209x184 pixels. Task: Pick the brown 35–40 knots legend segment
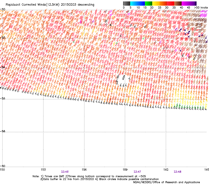(178, 3)
